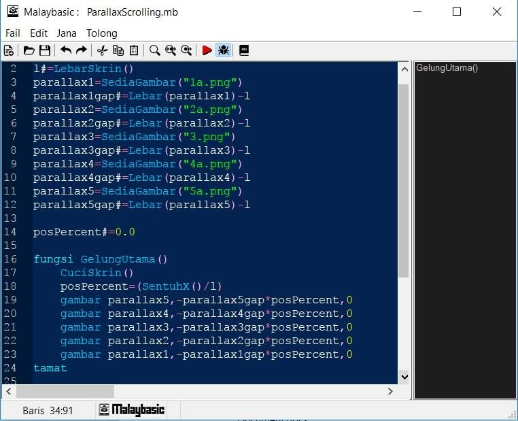
Task: Cut selection with scissors icon
Action: (103, 50)
